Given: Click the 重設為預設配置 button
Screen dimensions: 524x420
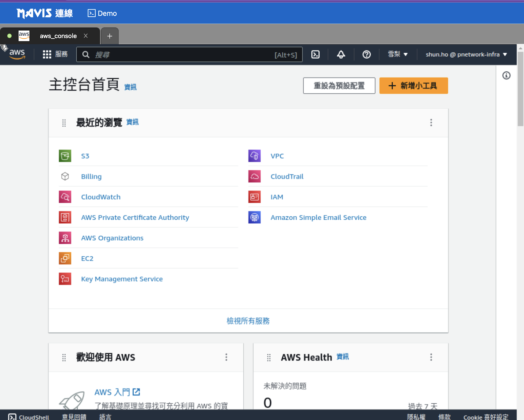Looking at the screenshot, I should (x=339, y=86).
